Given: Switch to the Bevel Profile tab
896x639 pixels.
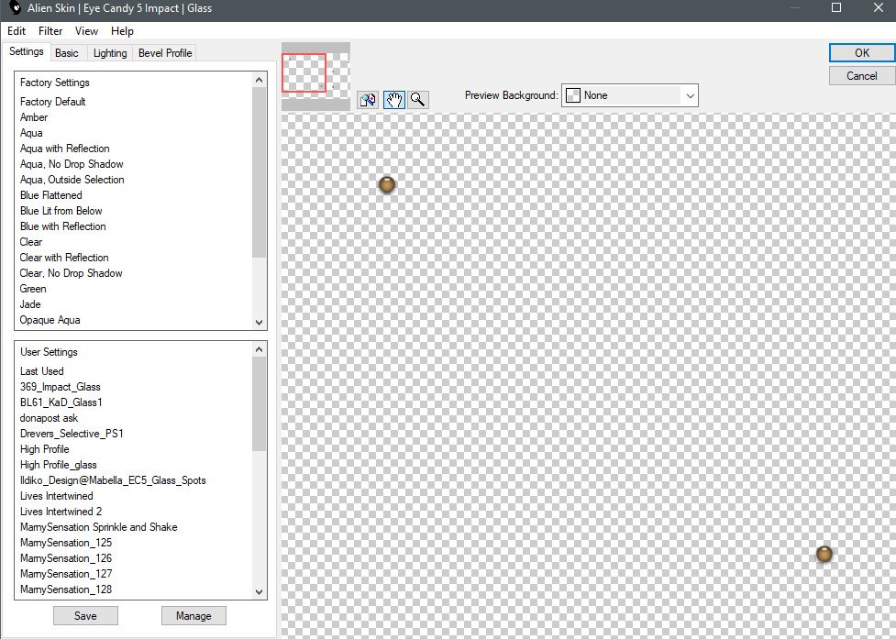Looking at the screenshot, I should tap(165, 53).
